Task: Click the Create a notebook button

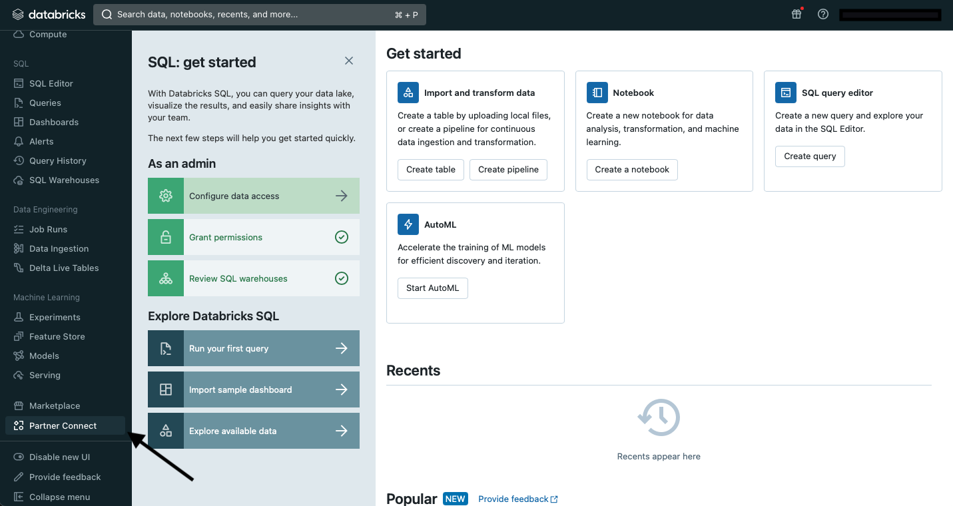Action: pos(632,170)
